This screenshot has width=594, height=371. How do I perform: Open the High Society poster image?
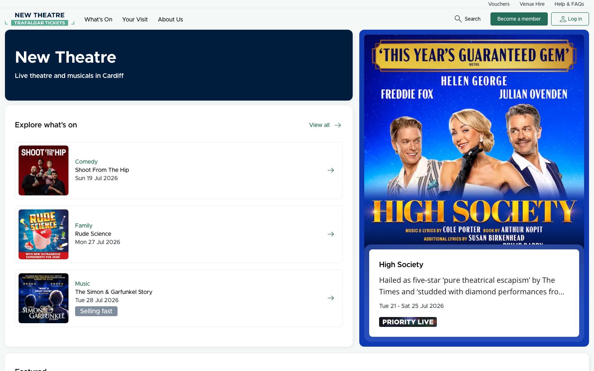click(474, 140)
